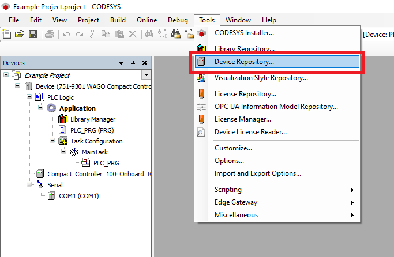The width and height of the screenshot is (394, 257).
Task: Select the Application node gear icon
Action: click(52, 108)
